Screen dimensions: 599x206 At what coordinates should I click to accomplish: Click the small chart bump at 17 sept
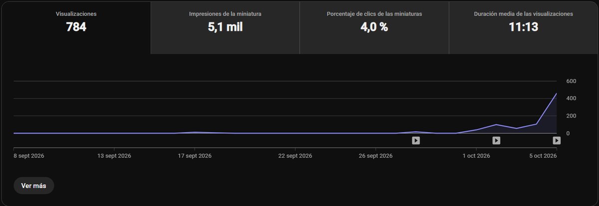pyautogui.click(x=195, y=132)
